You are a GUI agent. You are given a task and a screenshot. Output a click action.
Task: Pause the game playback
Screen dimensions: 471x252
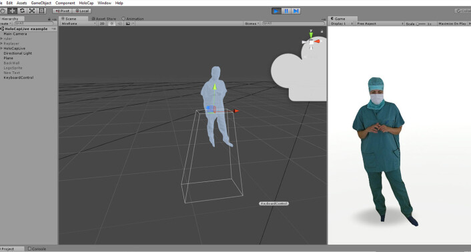[286, 11]
